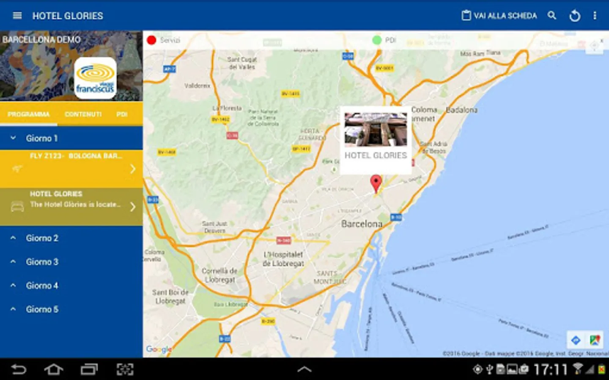609x380 pixels.
Task: Click chevron arrow on Hotel Glories row
Action: 133,206
